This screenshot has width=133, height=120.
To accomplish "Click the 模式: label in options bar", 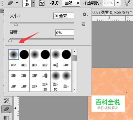I will 55,3.
